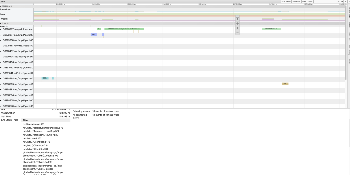Pick the timing measurement tool
350x175 pixels.
click(x=237, y=32)
